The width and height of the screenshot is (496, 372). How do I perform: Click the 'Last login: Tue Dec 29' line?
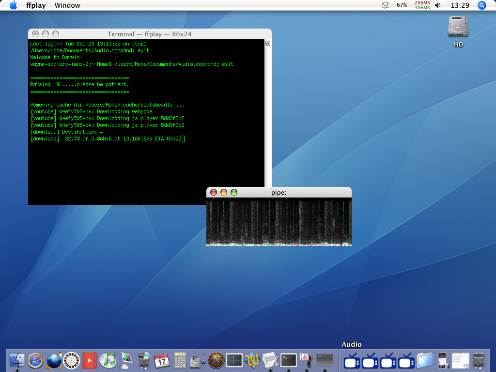pos(88,44)
